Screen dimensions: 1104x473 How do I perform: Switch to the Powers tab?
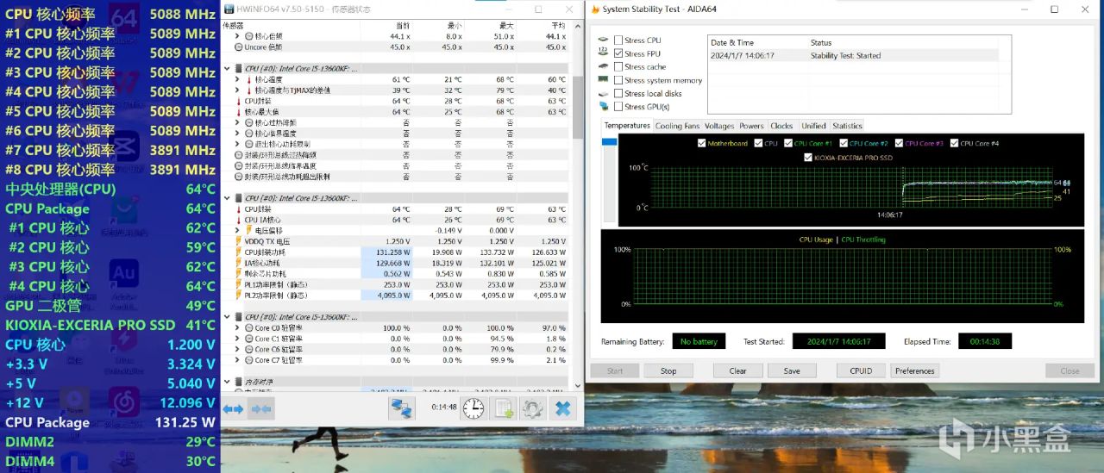(x=751, y=126)
